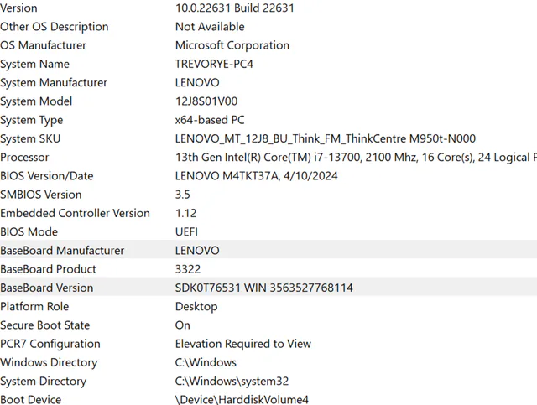Select the Processor label

click(24, 157)
